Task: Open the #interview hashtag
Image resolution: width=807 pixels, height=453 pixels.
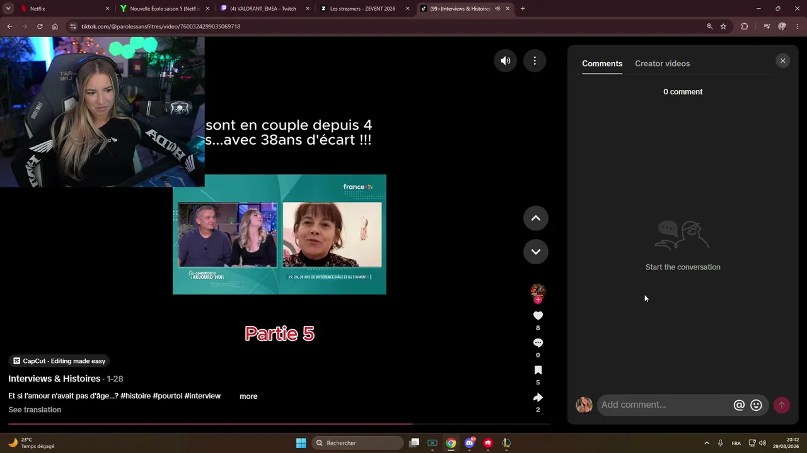Action: coord(202,396)
